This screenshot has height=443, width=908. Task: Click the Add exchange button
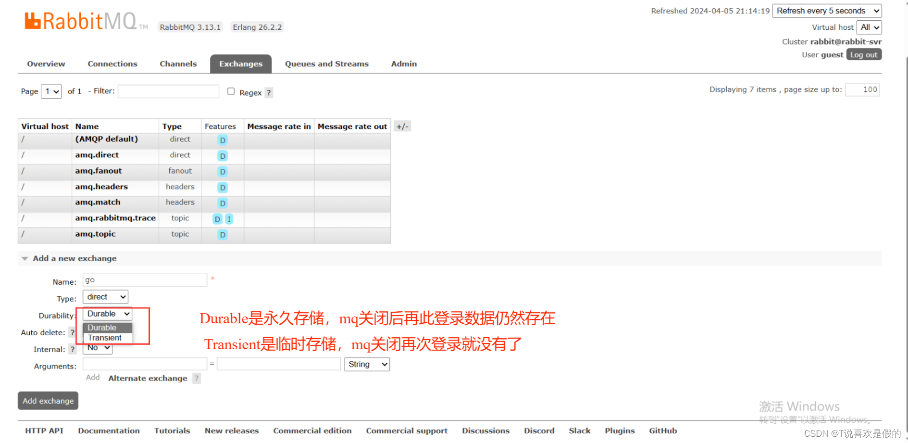[x=48, y=401]
